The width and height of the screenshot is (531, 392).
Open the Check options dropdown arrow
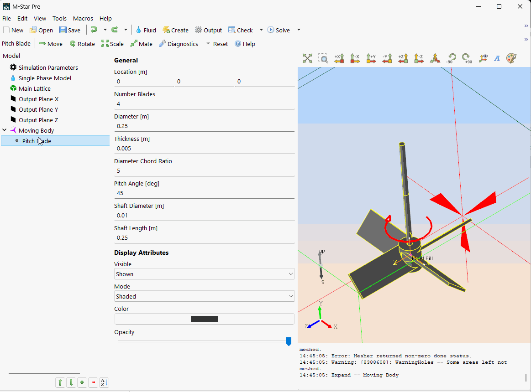(261, 30)
